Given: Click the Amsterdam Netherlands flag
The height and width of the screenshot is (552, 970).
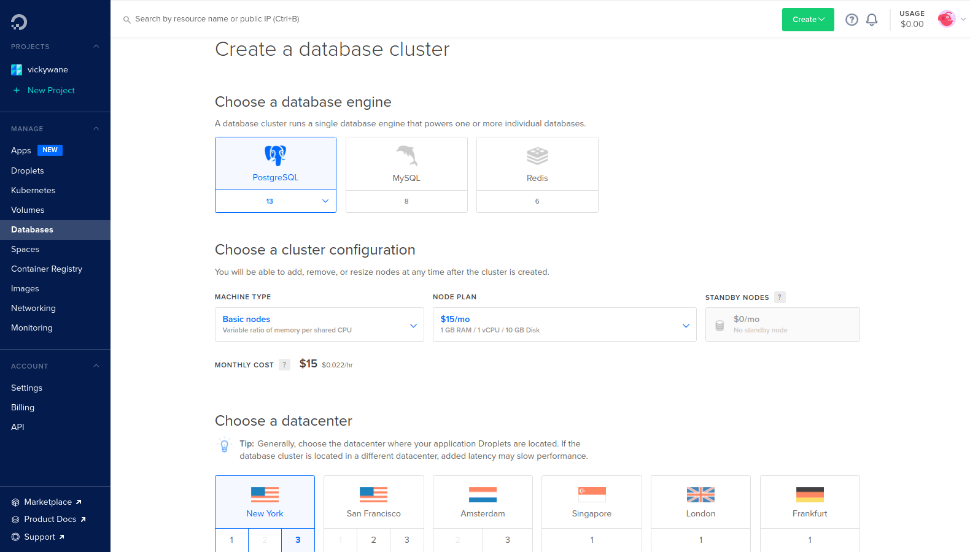Looking at the screenshot, I should (x=483, y=494).
